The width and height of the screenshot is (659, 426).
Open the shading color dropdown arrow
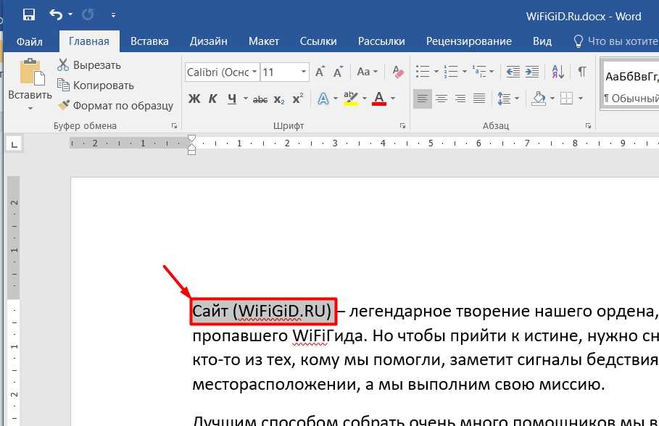click(552, 99)
